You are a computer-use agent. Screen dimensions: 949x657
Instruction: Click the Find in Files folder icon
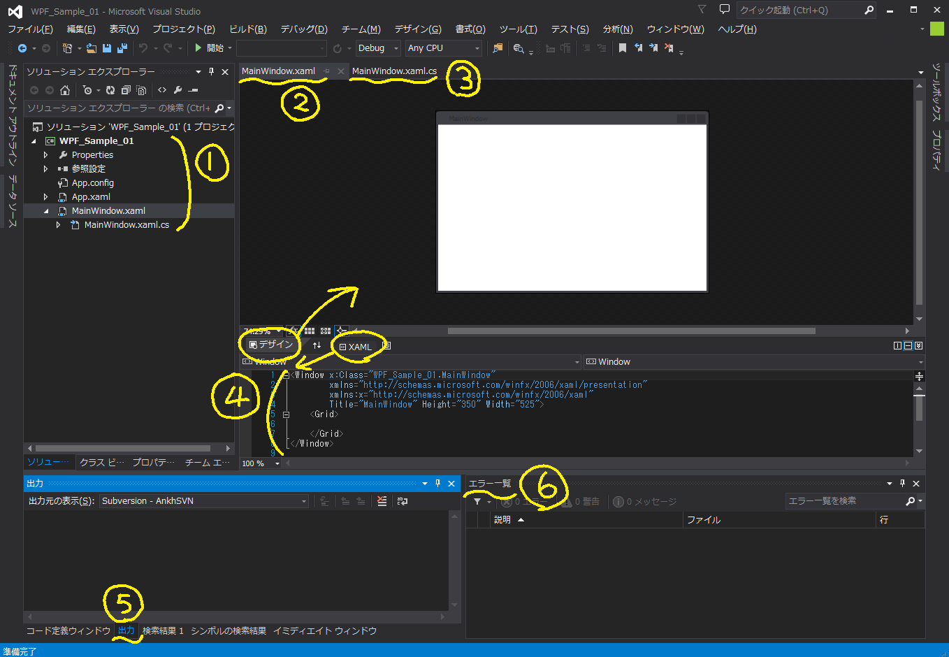[x=498, y=48]
